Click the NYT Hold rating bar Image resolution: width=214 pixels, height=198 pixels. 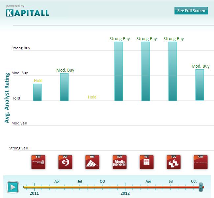coord(38,92)
